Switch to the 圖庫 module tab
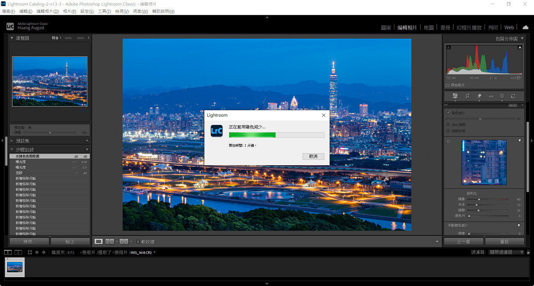The height and width of the screenshot is (286, 534). (386, 28)
